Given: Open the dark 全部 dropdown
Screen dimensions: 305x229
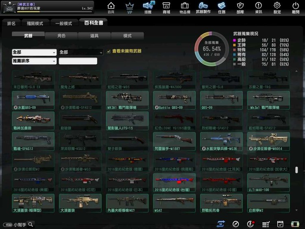Looking at the screenshot, I should click(x=81, y=52).
